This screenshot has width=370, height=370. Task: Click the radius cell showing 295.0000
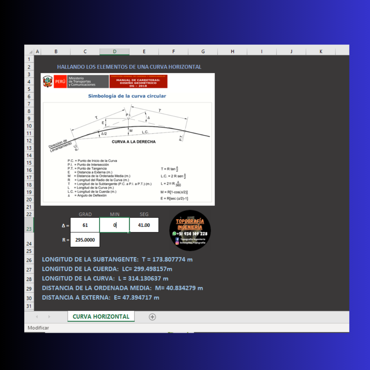click(x=85, y=240)
